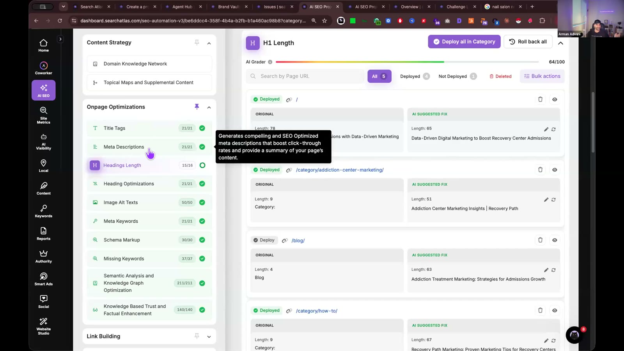Screen dimensions: 624x351
Task: Open the /blog/ page link
Action: pyautogui.click(x=298, y=241)
